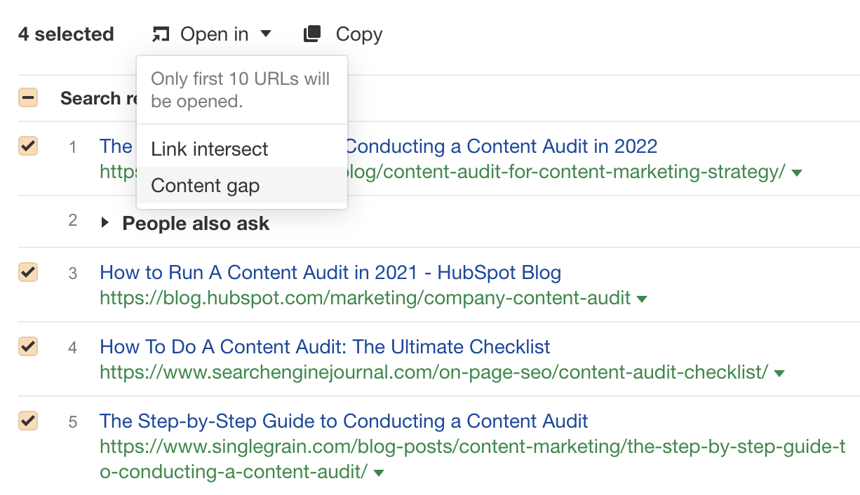Viewport: 860px width, 495px height.
Task: Click the '4 selected' label
Action: [x=66, y=33]
